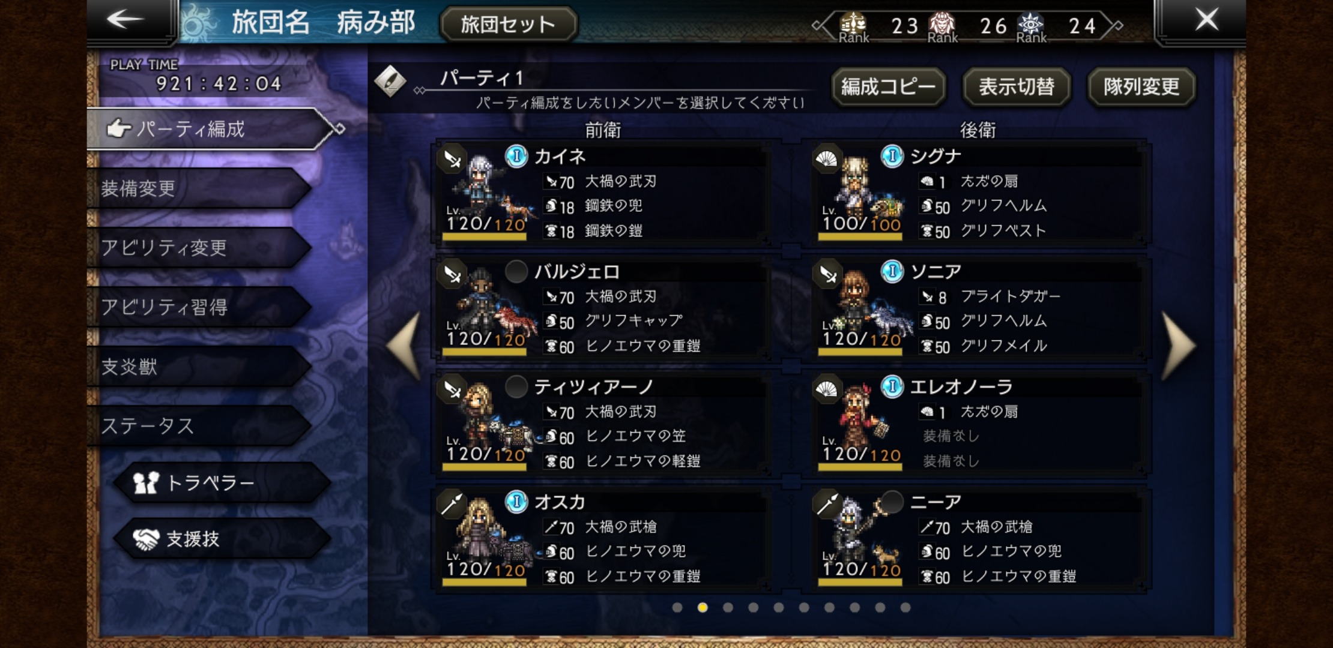This screenshot has width=1333, height=648.
Task: Select the dagger weapon icon on ソニア
Action: point(827,274)
